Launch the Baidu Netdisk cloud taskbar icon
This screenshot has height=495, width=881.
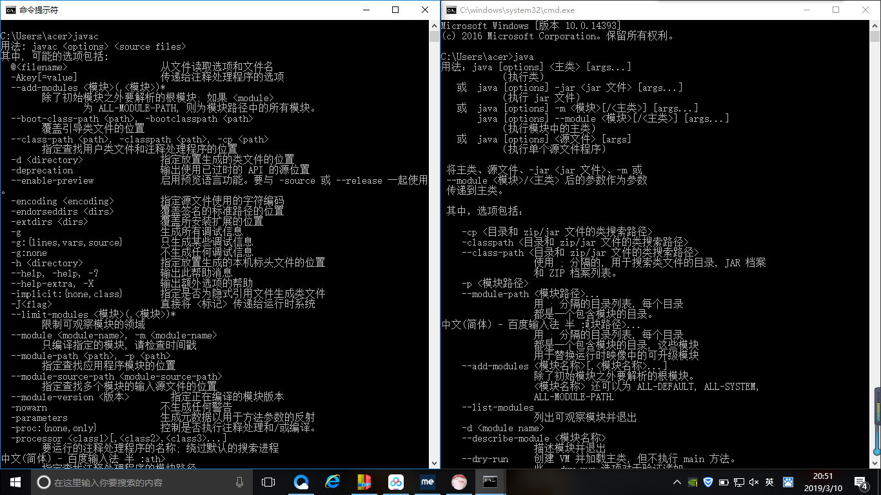coord(396,482)
